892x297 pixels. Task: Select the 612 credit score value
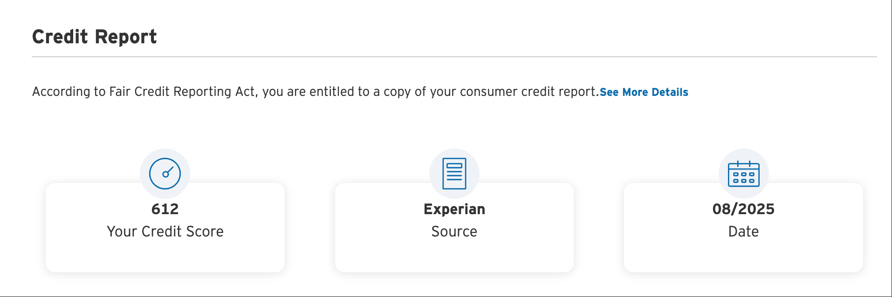(x=165, y=209)
